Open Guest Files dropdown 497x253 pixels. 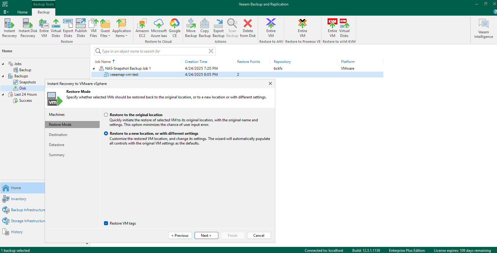[105, 28]
